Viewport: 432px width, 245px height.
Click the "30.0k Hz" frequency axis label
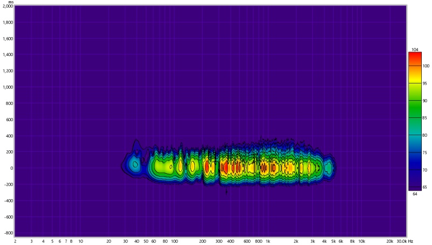coord(405,241)
